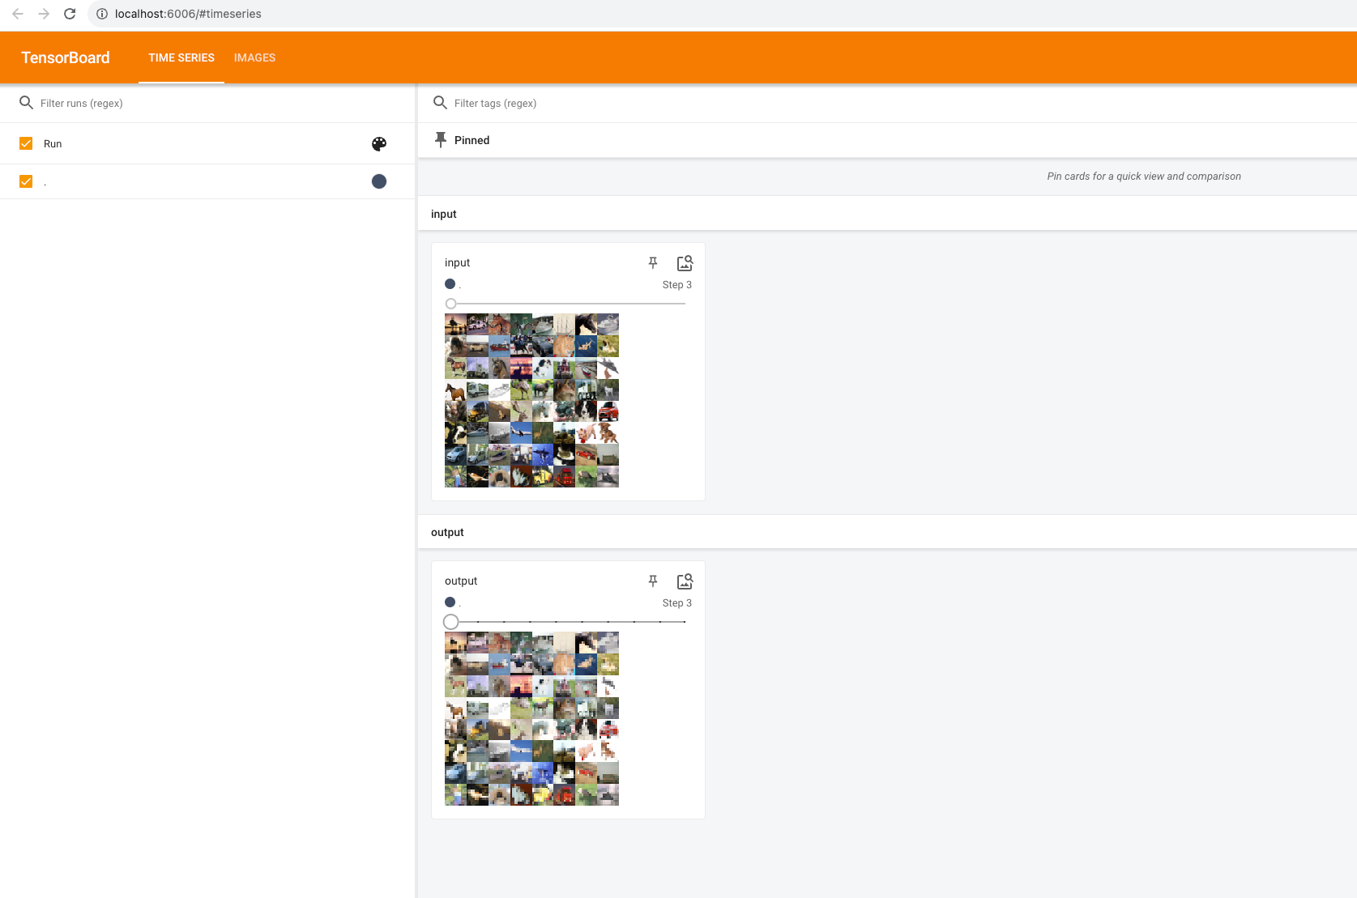Viewport: 1357px width, 898px height.
Task: Click the Run column header label
Action: click(53, 143)
